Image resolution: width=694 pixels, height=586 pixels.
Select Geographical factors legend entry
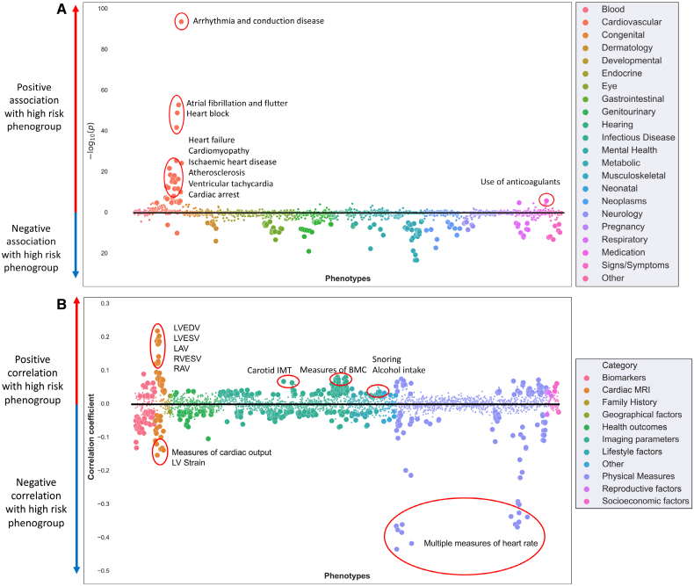pyautogui.click(x=642, y=415)
